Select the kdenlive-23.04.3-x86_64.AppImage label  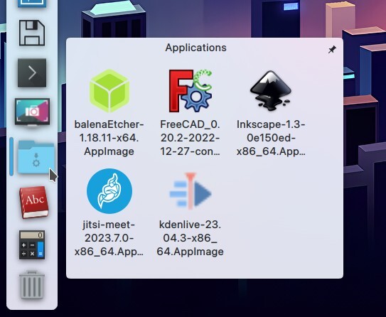pyautogui.click(x=190, y=238)
